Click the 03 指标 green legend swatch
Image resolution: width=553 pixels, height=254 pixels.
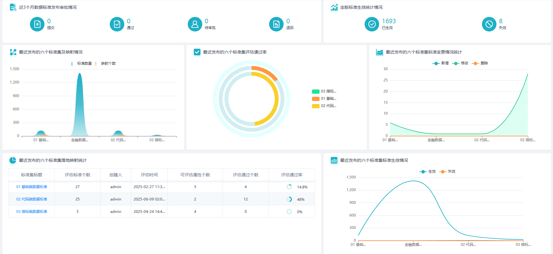tap(316, 91)
